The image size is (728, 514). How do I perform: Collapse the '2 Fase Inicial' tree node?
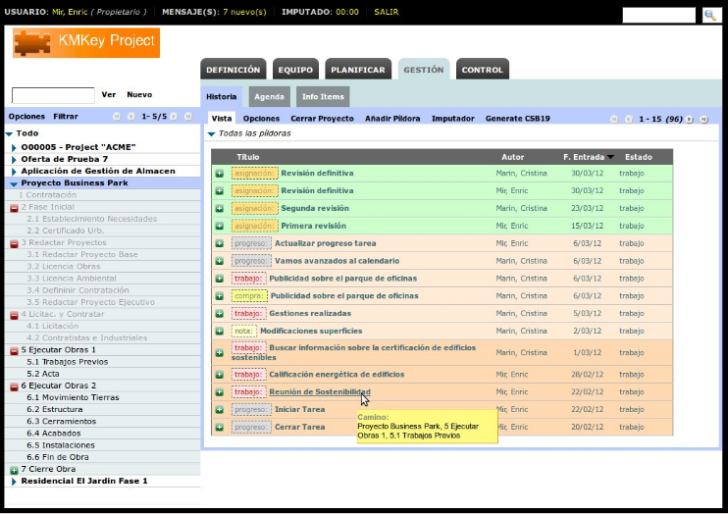(14, 208)
